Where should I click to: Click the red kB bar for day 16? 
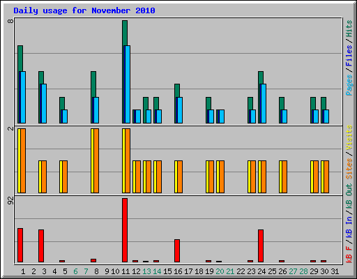coord(177,251)
